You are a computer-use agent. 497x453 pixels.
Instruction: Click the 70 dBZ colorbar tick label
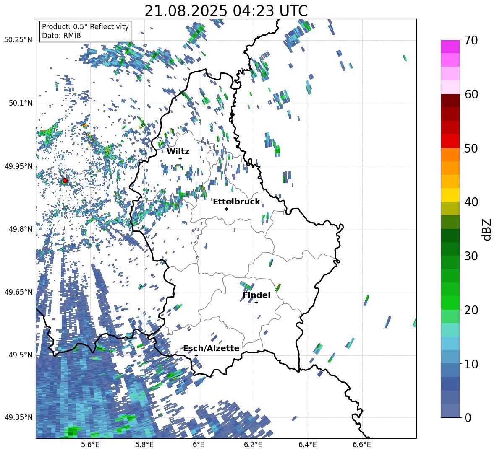click(x=471, y=40)
